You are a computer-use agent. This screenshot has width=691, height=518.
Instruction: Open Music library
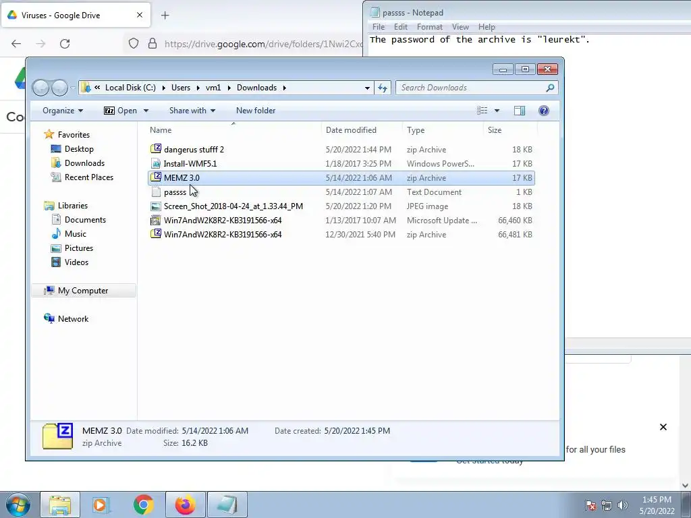coord(76,233)
